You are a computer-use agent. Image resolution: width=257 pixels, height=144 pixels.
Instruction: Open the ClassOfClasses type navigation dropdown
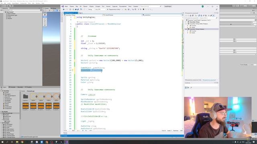122,15
